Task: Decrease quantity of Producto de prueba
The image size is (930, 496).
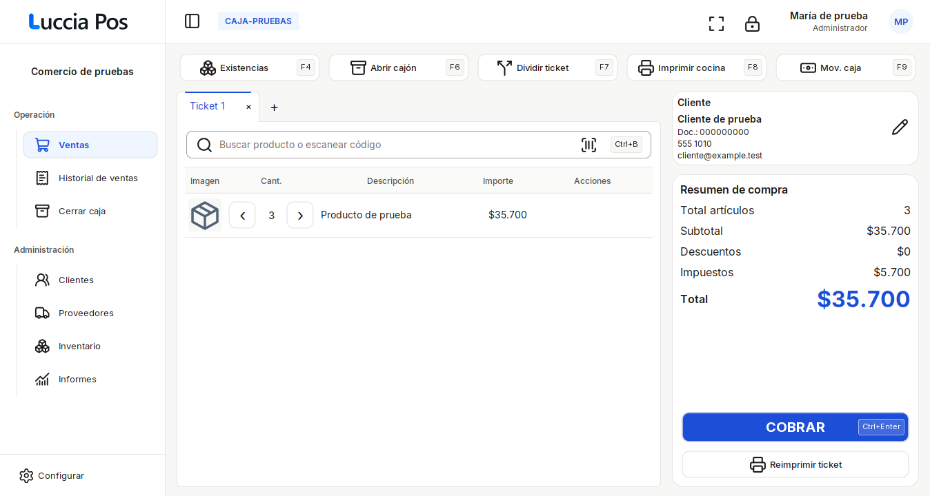Action: pyautogui.click(x=242, y=215)
